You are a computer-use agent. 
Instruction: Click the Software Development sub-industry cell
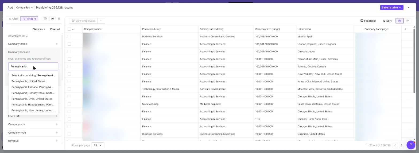coord(226,89)
